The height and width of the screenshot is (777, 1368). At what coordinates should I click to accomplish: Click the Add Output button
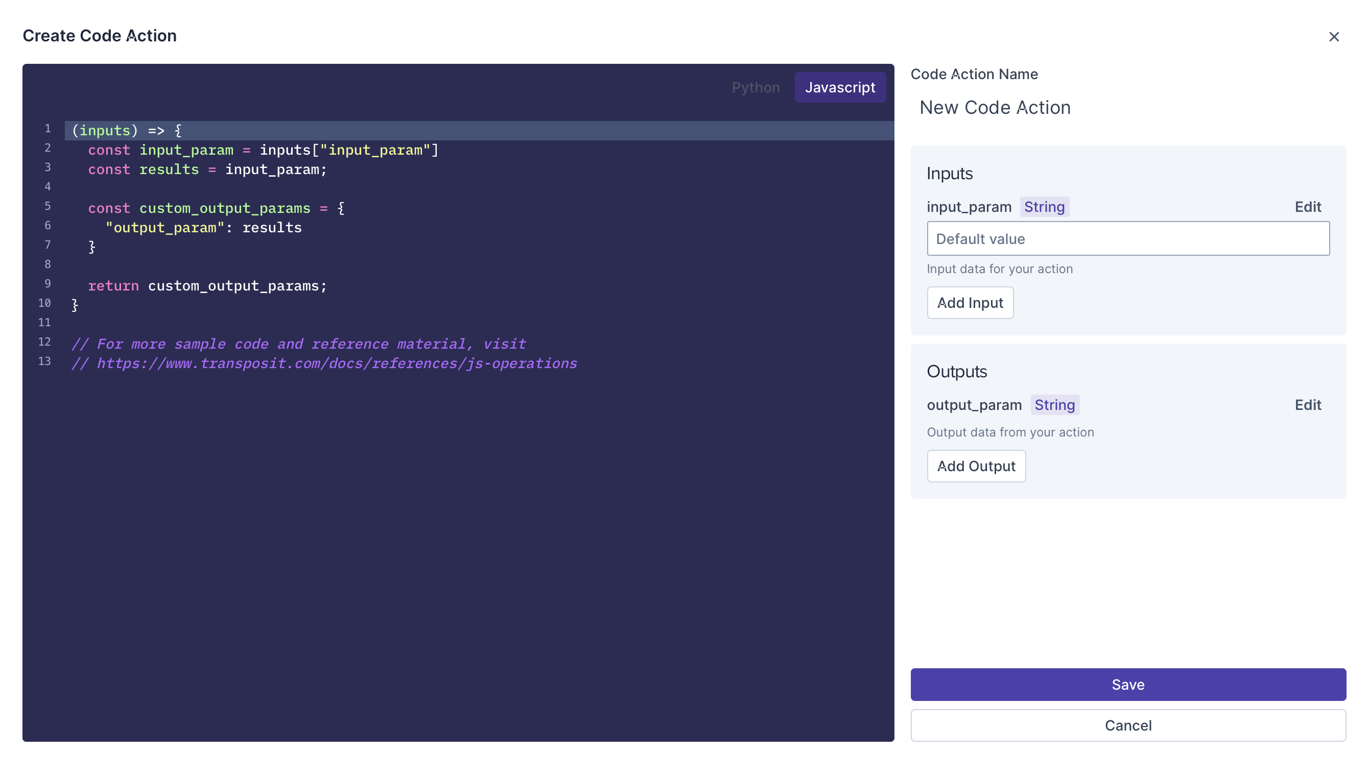click(x=976, y=466)
